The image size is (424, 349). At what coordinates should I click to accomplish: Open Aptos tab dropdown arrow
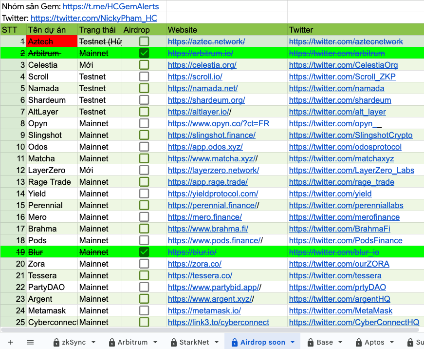click(x=392, y=342)
